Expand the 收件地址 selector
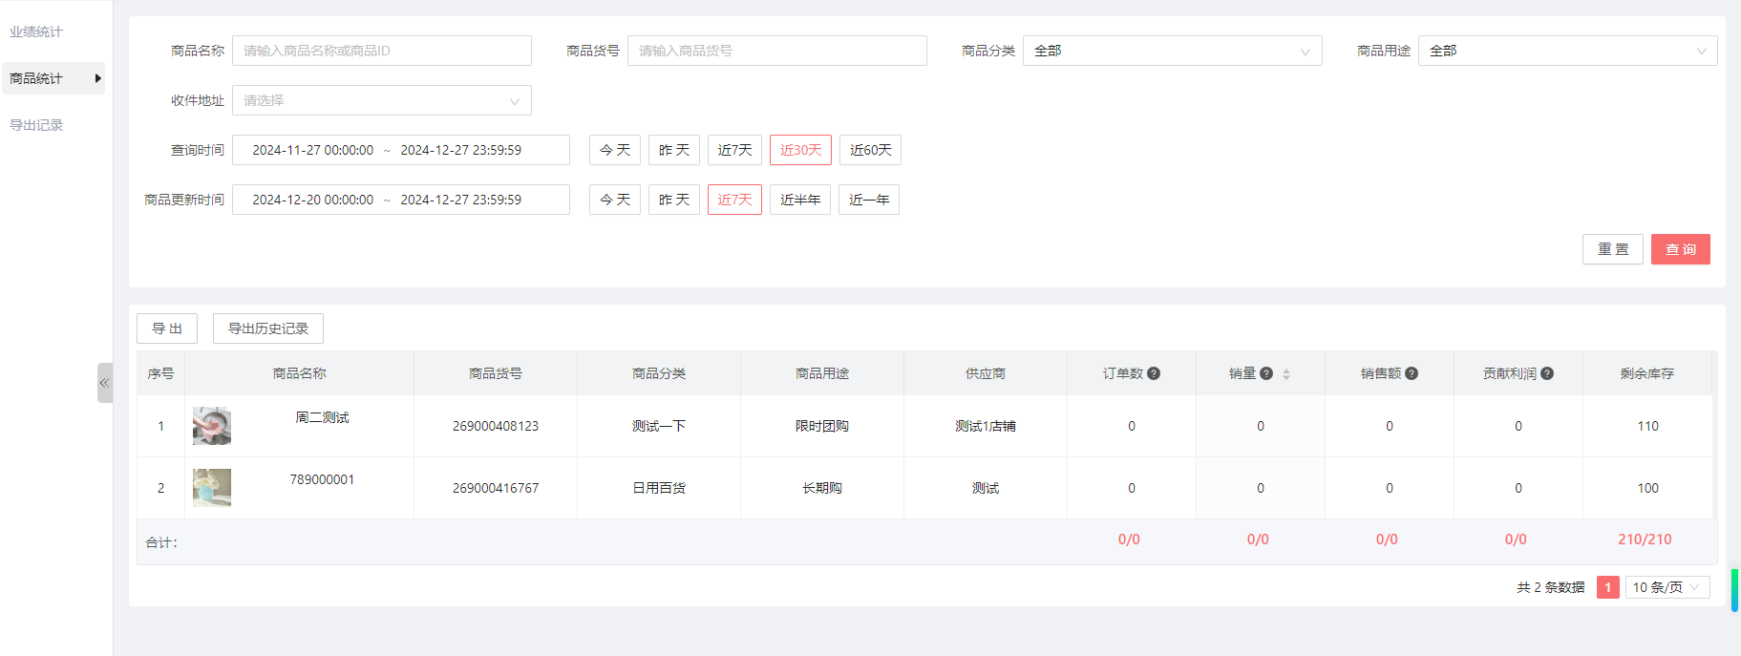 (x=381, y=100)
